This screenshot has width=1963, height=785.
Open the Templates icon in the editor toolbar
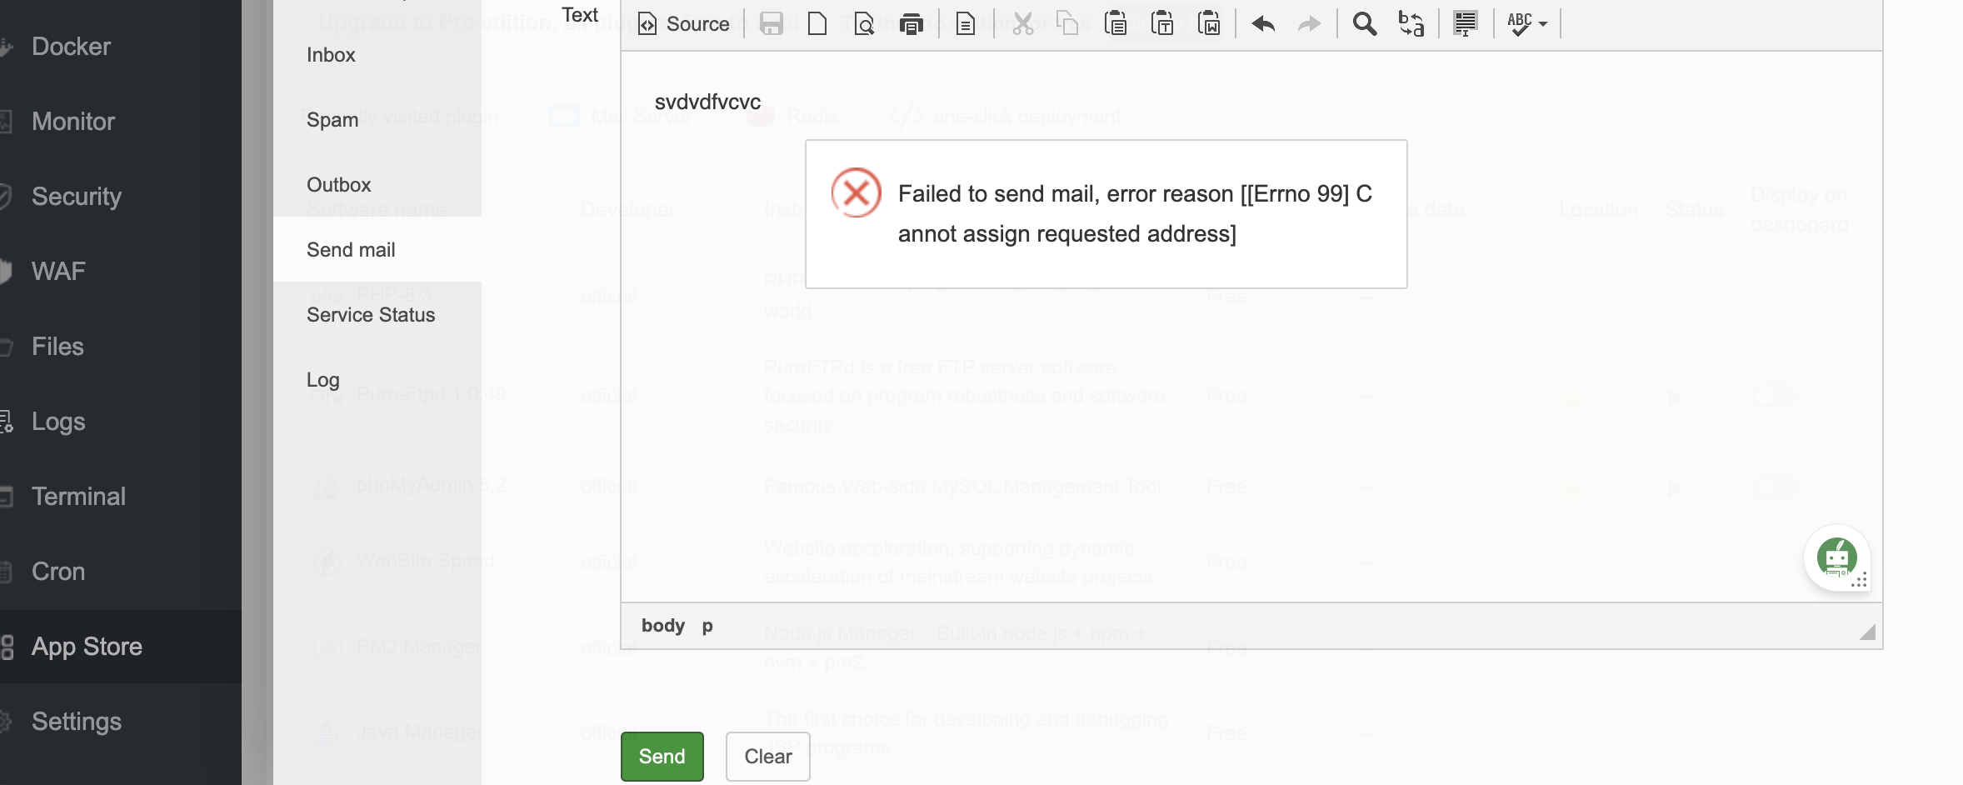coord(966,24)
